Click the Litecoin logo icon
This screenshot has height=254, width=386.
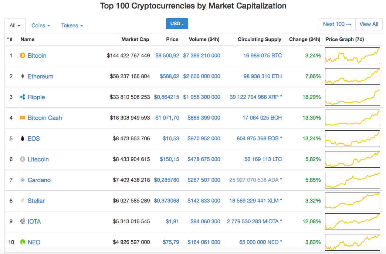[22, 159]
